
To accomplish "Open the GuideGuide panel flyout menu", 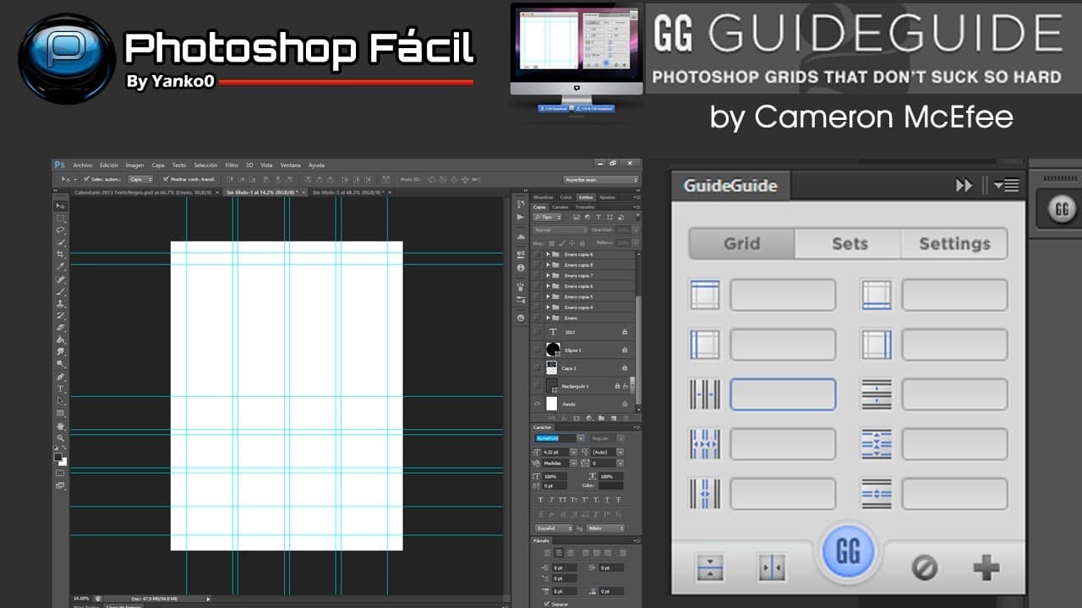I will (x=1006, y=186).
